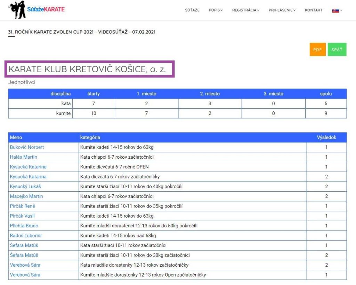Viewport: 356px width, 285px height.
Task: Click the spolu column header
Action: 326,94
